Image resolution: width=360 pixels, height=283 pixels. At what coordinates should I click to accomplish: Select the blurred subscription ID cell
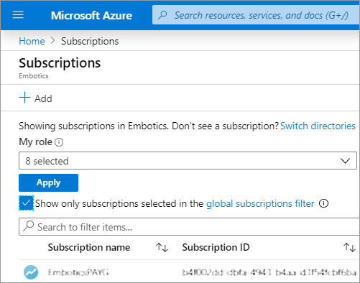pos(269,272)
